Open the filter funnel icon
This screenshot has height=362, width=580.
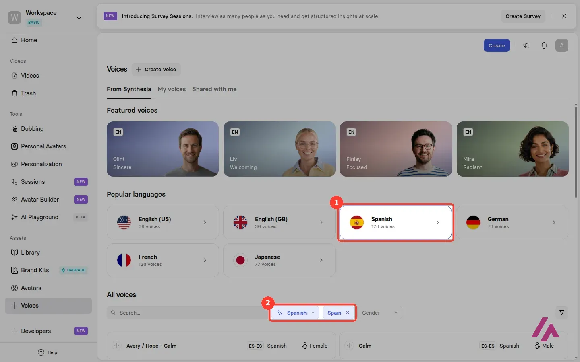pos(562,313)
